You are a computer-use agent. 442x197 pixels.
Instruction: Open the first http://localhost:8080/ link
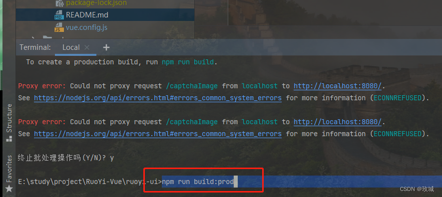pos(338,86)
